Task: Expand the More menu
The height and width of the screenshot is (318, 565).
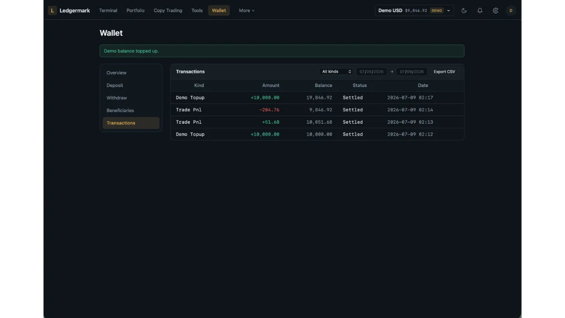Action: [247, 11]
